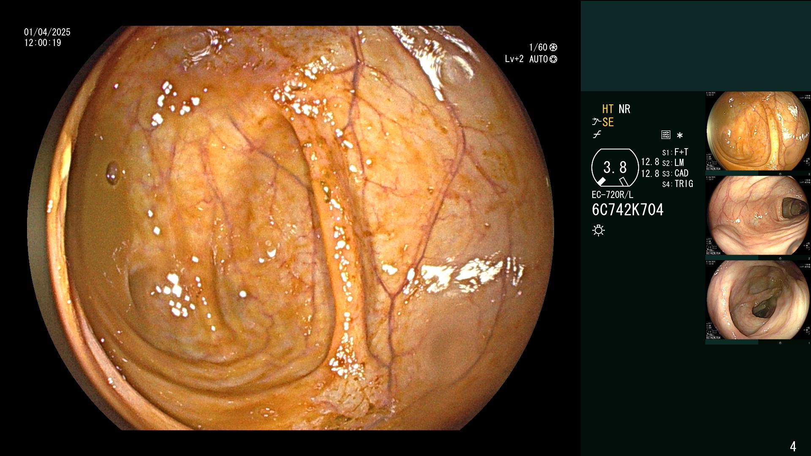Select the SE enhancement indicator
This screenshot has height=456, width=811.
click(608, 122)
